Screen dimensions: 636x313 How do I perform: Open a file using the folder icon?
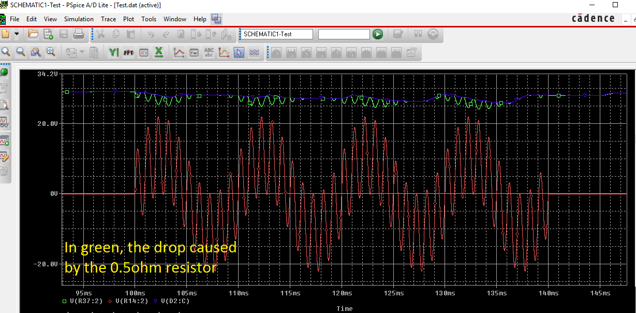point(33,34)
